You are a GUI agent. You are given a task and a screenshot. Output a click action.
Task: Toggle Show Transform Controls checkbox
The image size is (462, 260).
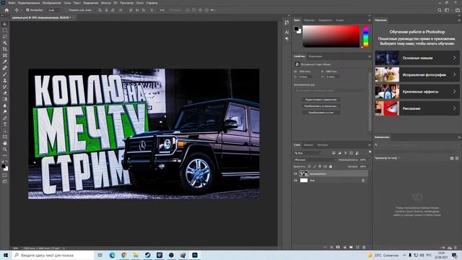pos(66,10)
